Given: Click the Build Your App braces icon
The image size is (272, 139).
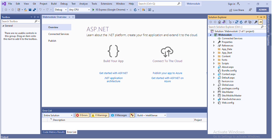Looking at the screenshot, I should (113, 51).
